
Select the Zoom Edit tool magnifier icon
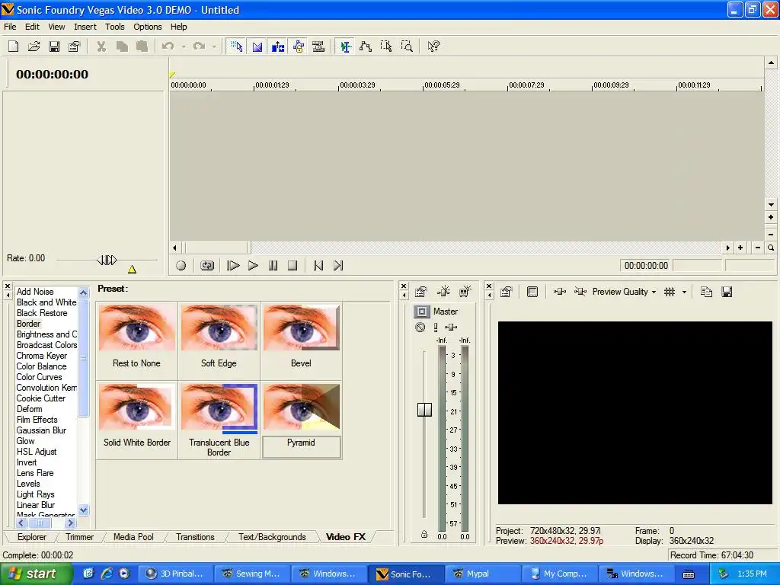click(x=407, y=46)
